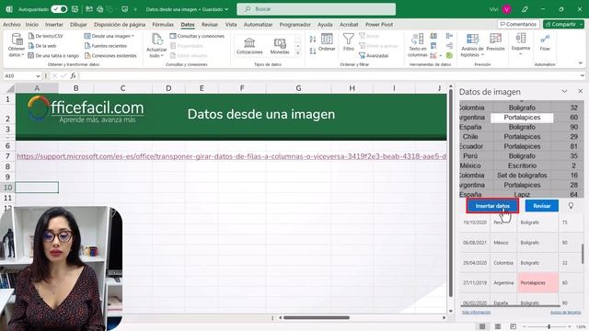Click the Más información link
Image resolution: width=589 pixels, height=331 pixels.
(477, 313)
